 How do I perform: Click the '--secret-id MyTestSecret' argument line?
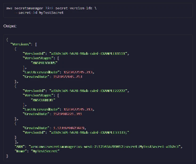39,13
